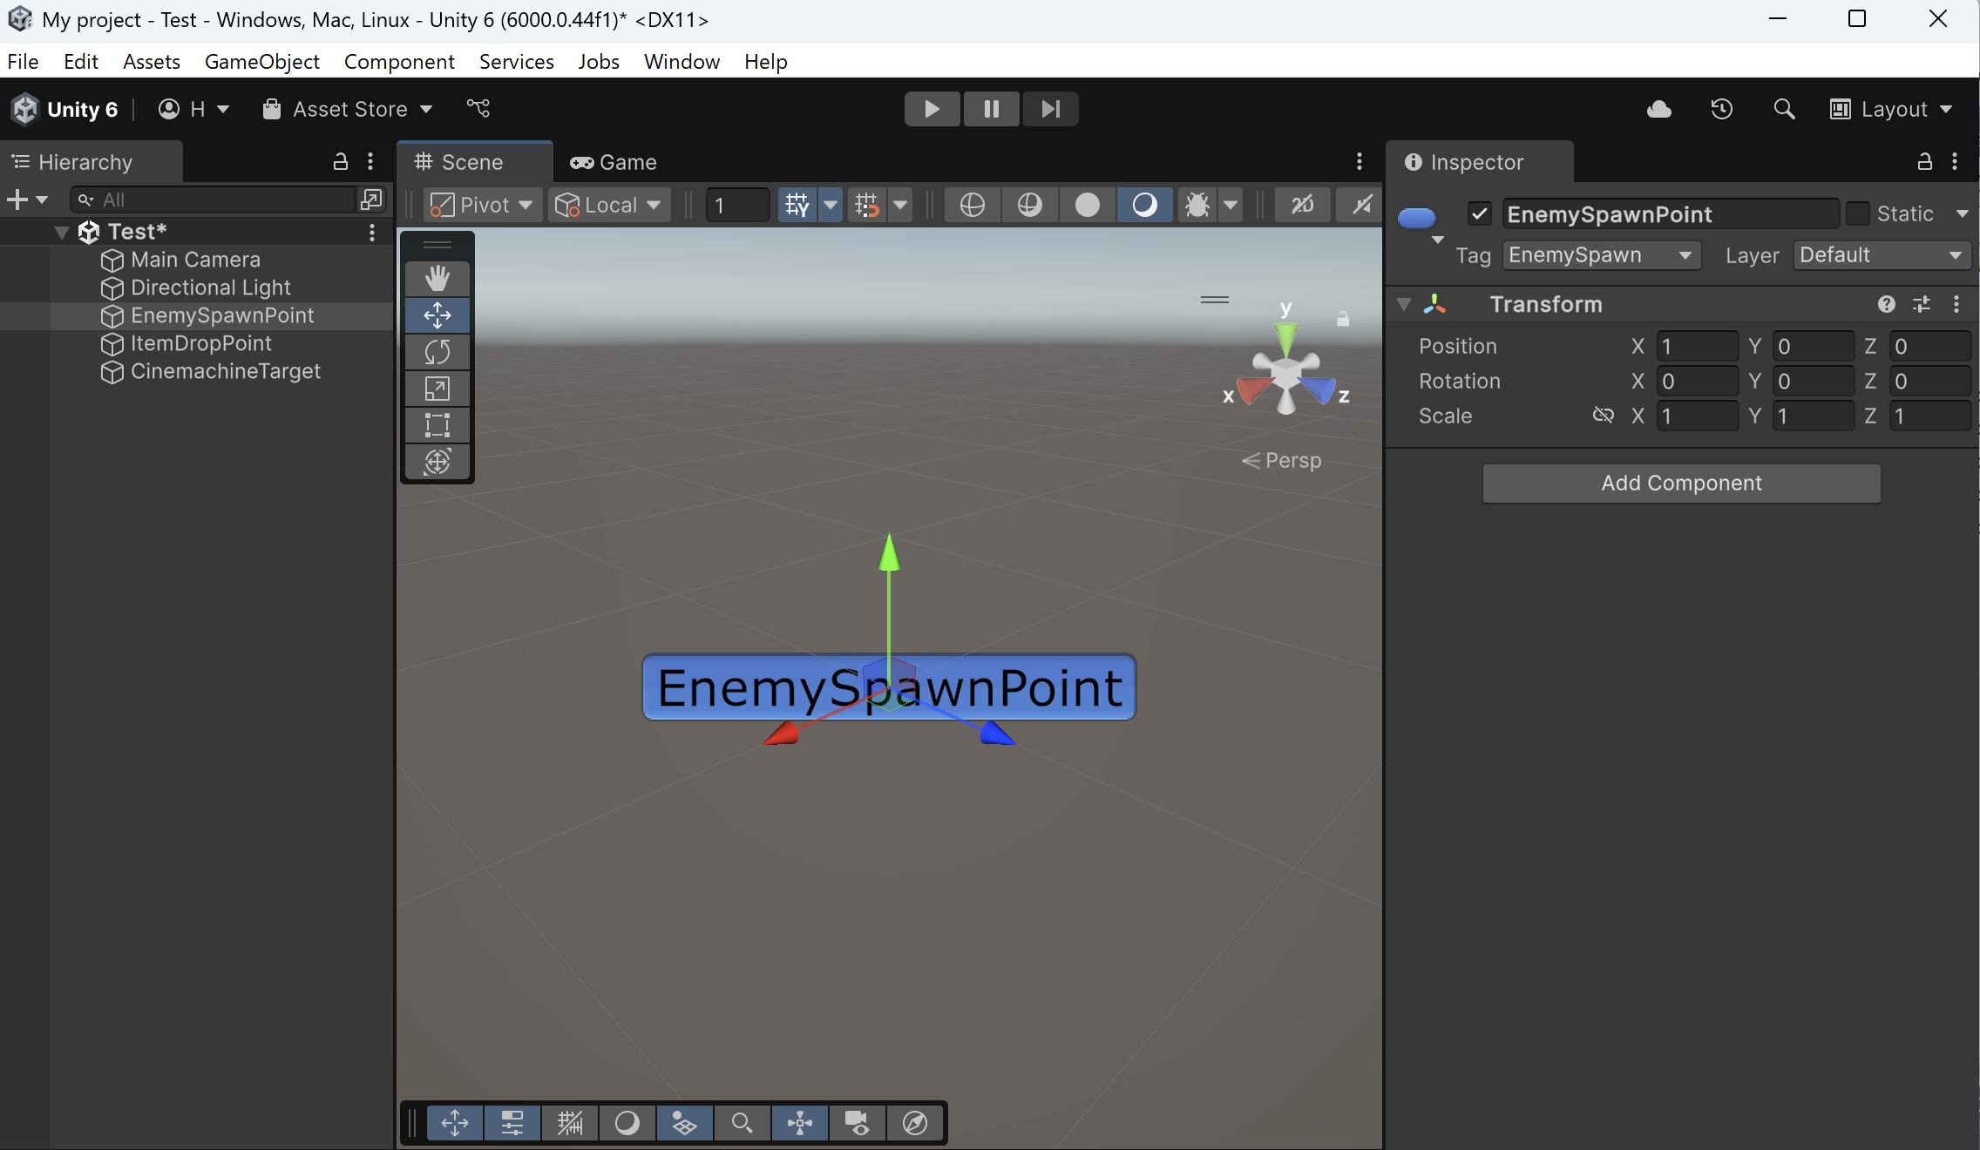Collapse the Test* scene in the Hierarchy
This screenshot has width=1980, height=1150.
[x=61, y=231]
